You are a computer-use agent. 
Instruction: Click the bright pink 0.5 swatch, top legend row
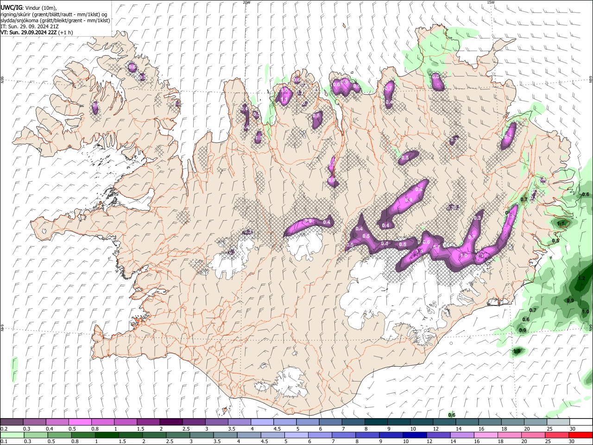(80, 422)
